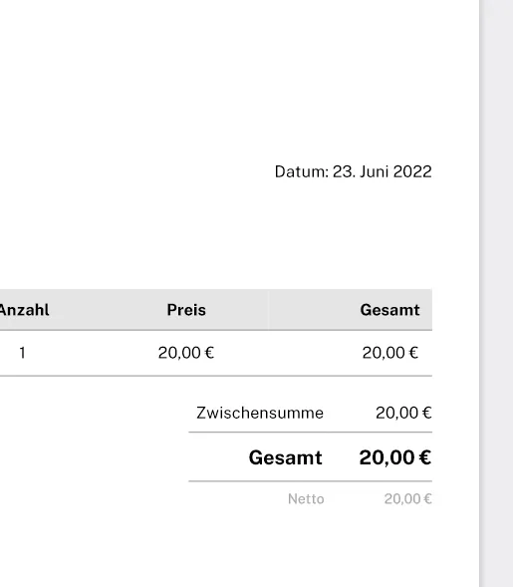Click the Gesamt column header

[389, 310]
